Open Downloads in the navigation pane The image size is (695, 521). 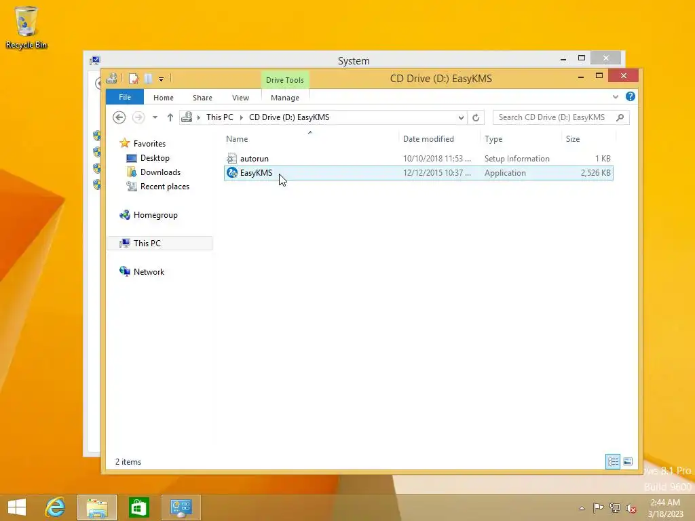pos(160,172)
